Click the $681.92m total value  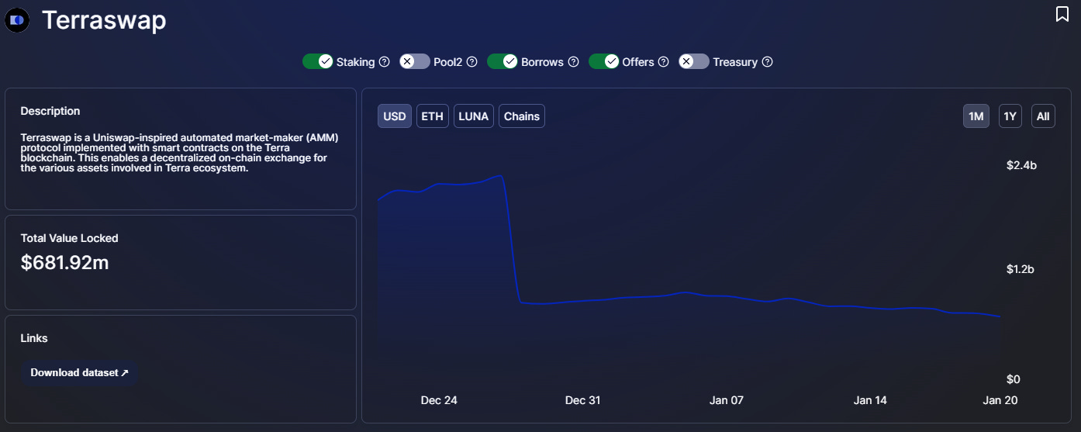click(65, 263)
